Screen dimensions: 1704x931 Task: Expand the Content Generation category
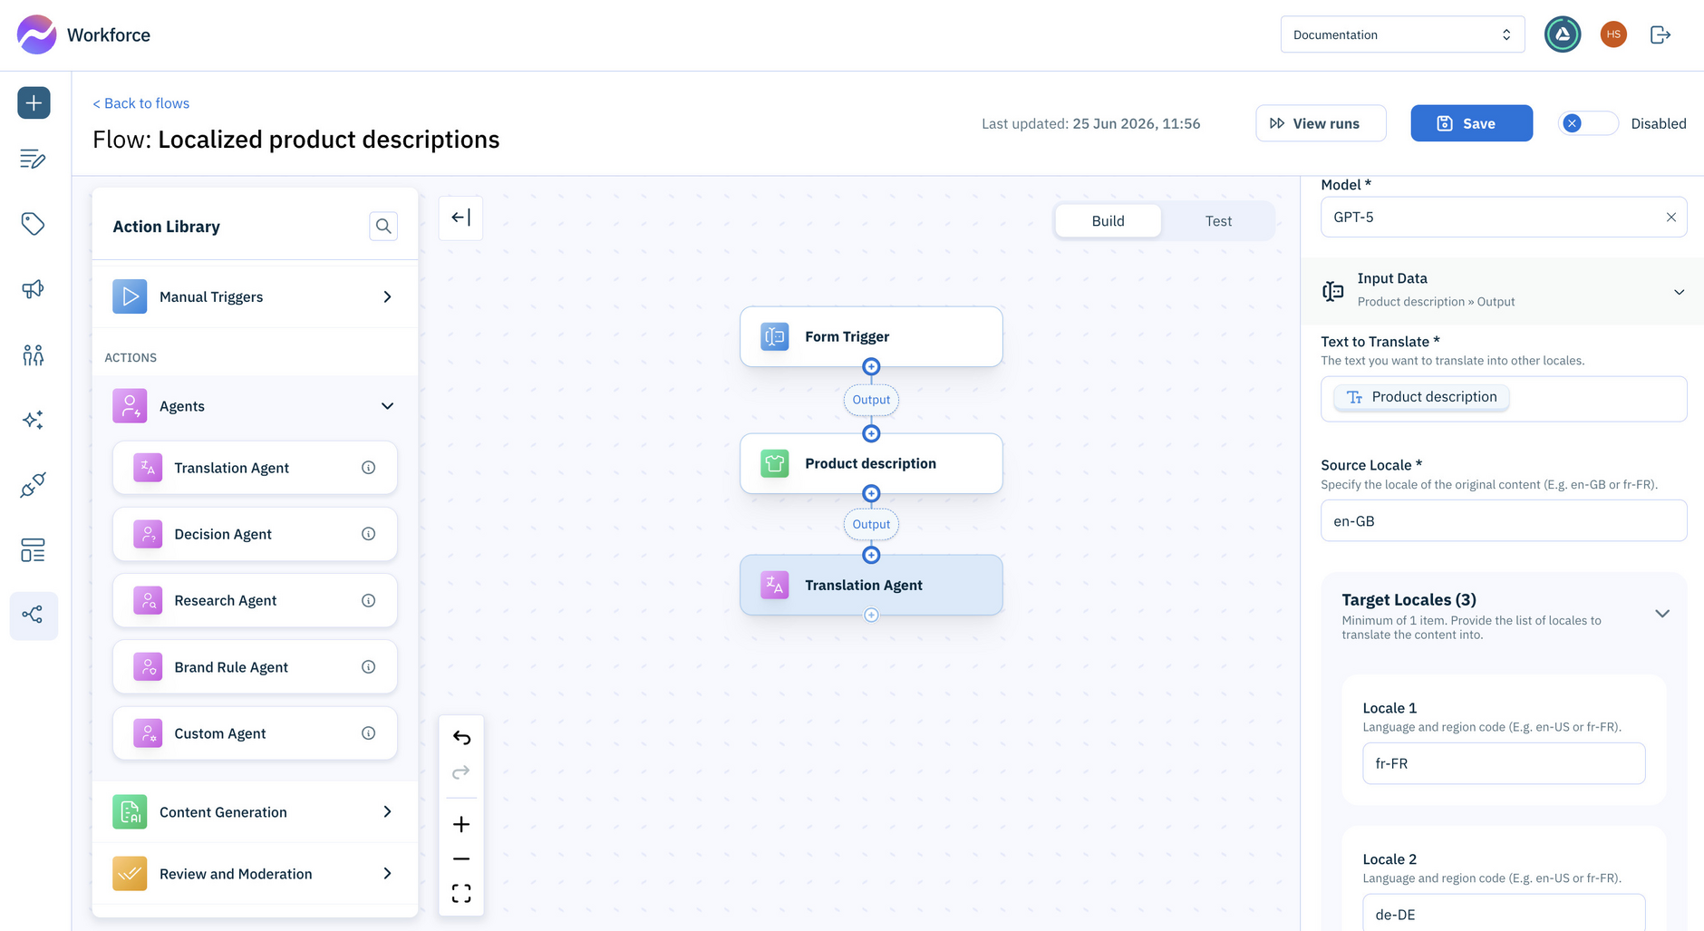[x=255, y=812]
